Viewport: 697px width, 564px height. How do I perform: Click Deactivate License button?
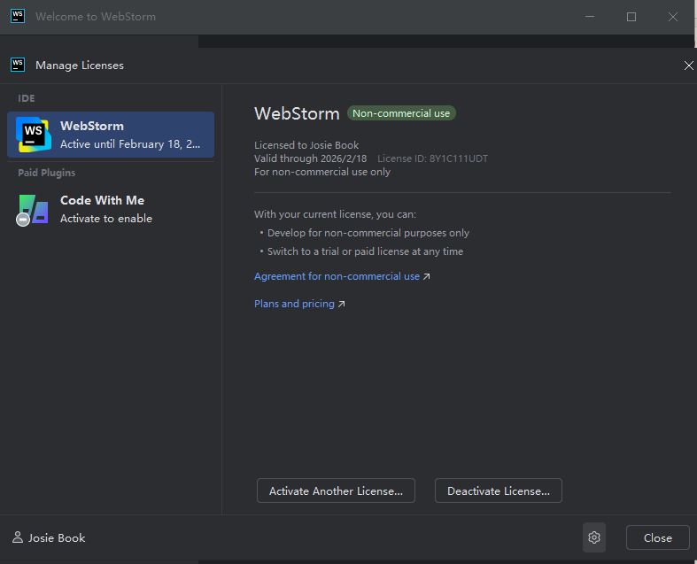pyautogui.click(x=499, y=491)
